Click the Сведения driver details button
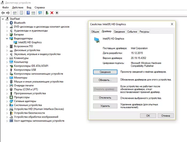 click(x=105, y=72)
